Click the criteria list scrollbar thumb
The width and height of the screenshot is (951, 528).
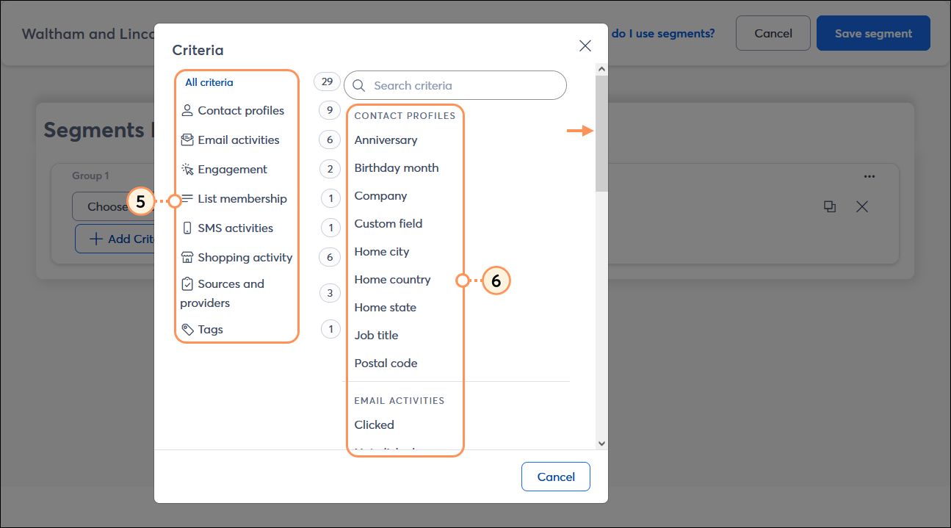[601, 134]
